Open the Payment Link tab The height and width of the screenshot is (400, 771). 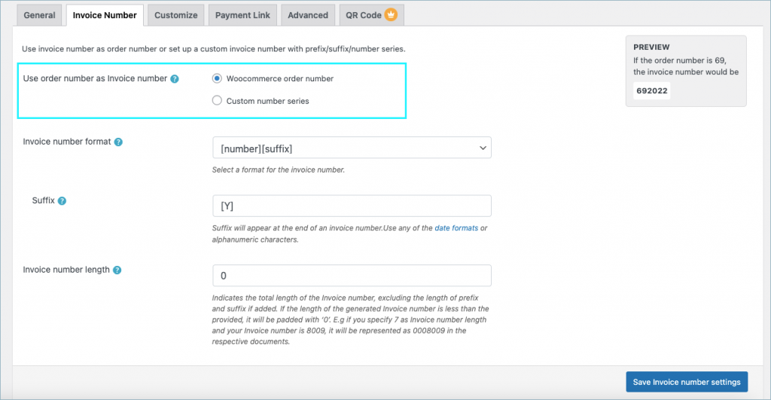click(x=242, y=15)
